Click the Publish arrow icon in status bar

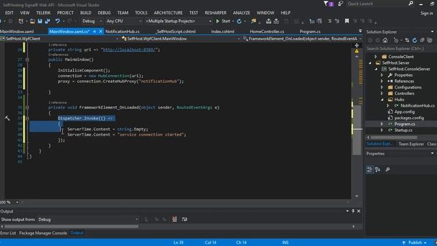click(x=404, y=243)
